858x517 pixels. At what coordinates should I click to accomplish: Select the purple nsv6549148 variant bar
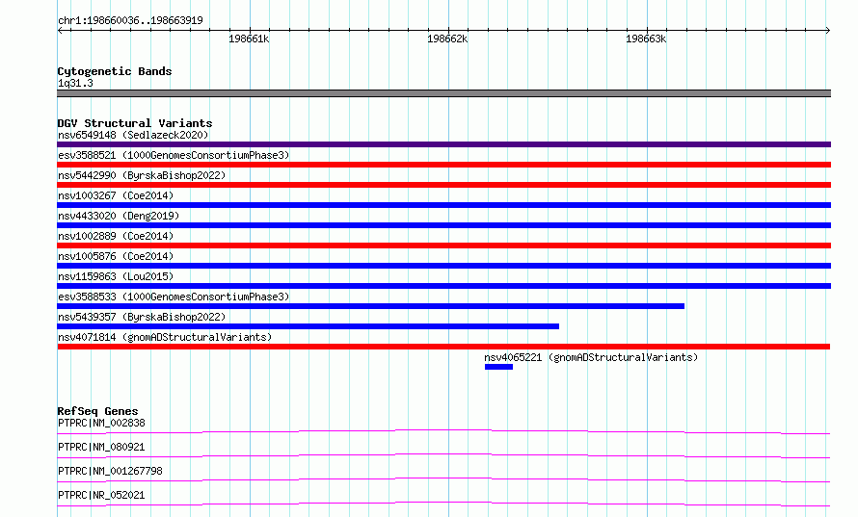(x=443, y=144)
